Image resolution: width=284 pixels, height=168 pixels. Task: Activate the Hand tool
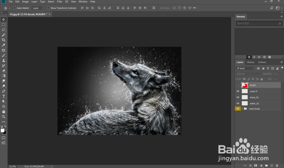[4, 112]
